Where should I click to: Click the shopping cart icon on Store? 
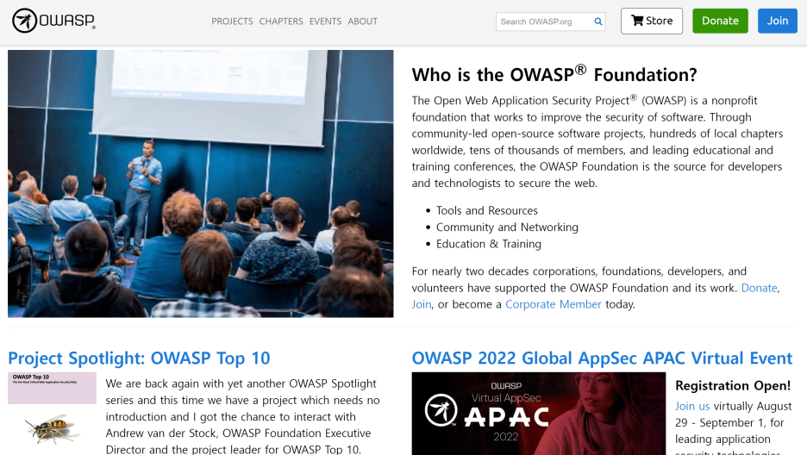637,21
